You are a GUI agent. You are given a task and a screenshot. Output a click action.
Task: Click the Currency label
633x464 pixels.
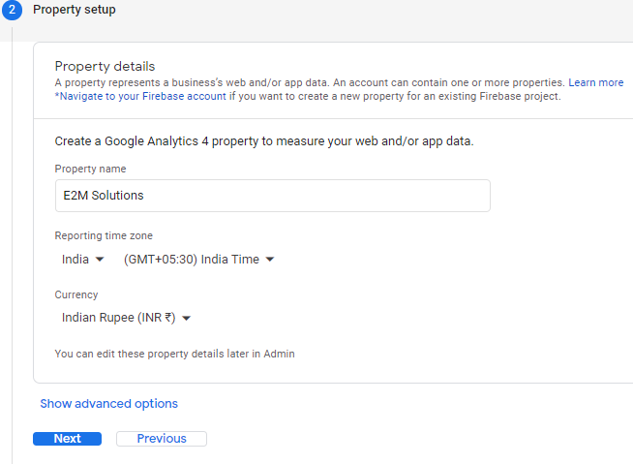pos(76,295)
